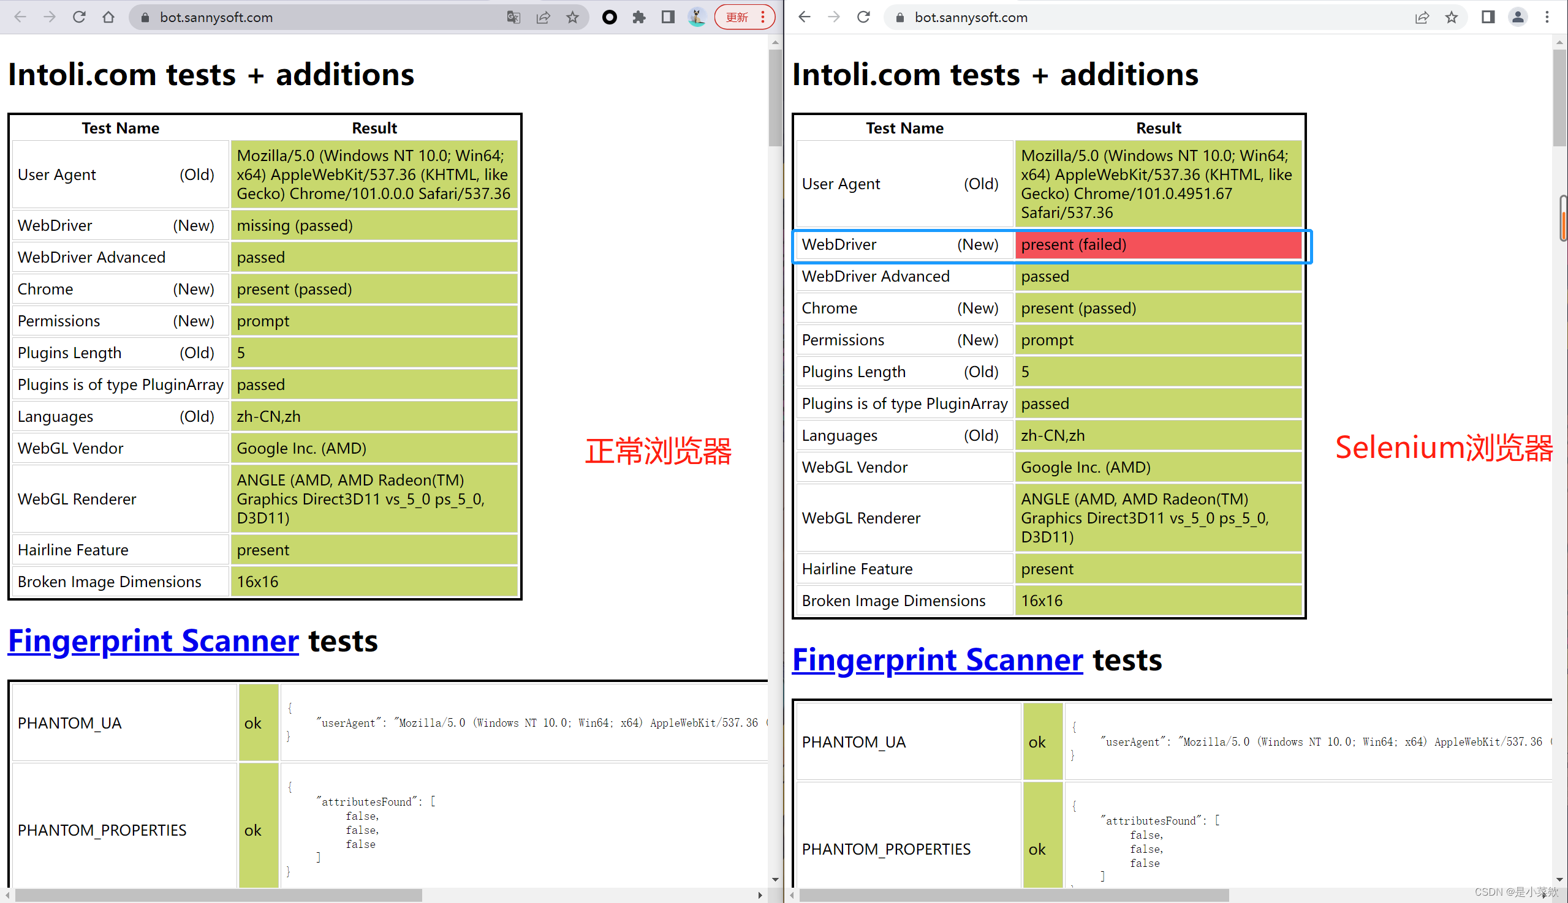Open three-dot menu in right browser
Image resolution: width=1568 pixels, height=903 pixels.
coord(1547,17)
